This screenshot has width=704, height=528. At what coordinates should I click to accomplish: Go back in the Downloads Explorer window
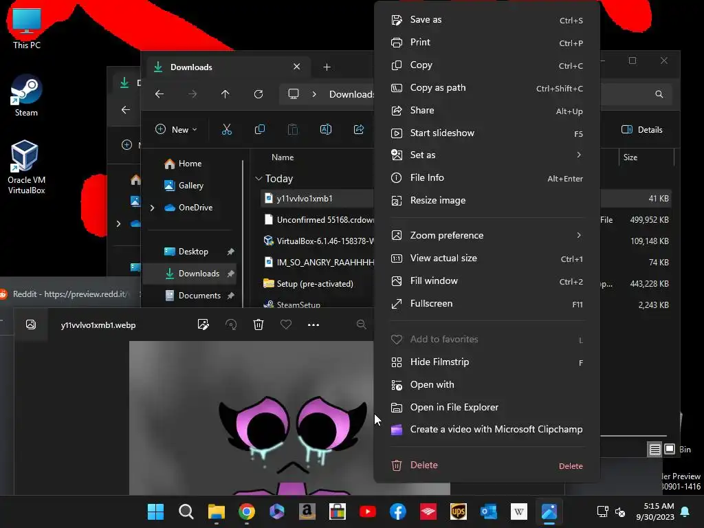pyautogui.click(x=159, y=93)
